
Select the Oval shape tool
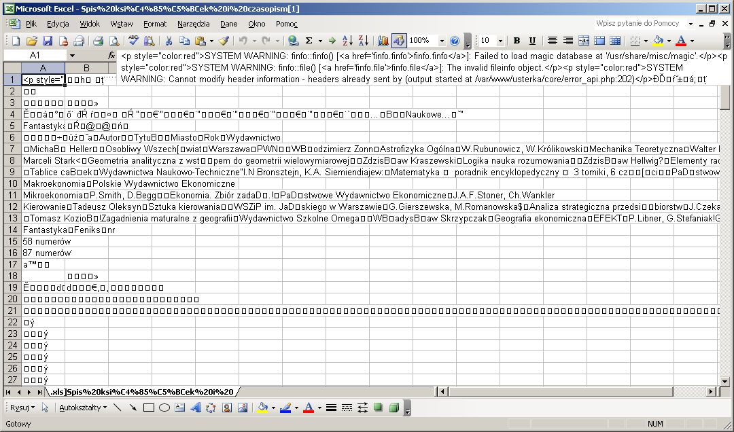[164, 408]
